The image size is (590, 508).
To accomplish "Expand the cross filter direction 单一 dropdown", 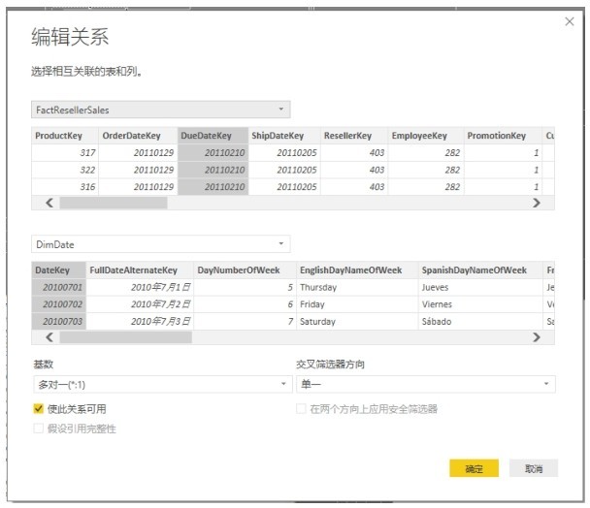I will click(x=425, y=384).
